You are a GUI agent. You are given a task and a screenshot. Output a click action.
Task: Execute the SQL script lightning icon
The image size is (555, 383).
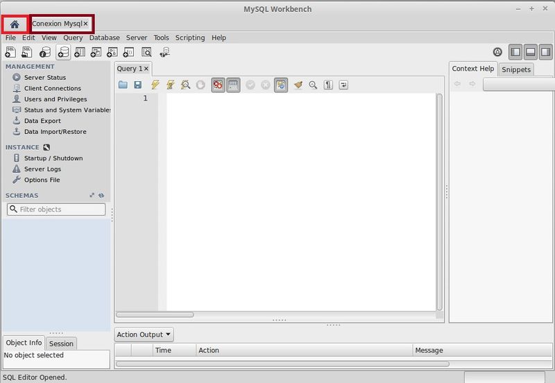[x=155, y=85]
